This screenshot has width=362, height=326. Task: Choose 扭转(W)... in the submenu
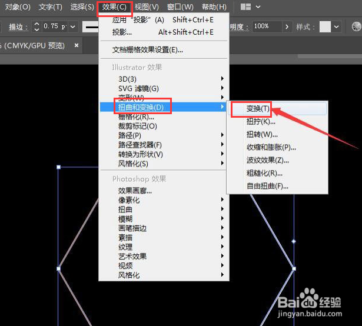[277, 134]
